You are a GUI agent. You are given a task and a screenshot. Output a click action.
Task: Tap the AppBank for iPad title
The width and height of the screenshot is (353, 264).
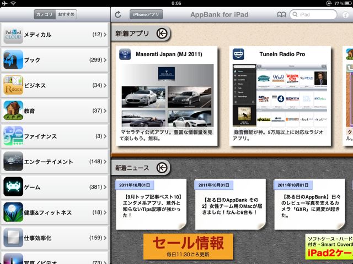click(220, 15)
